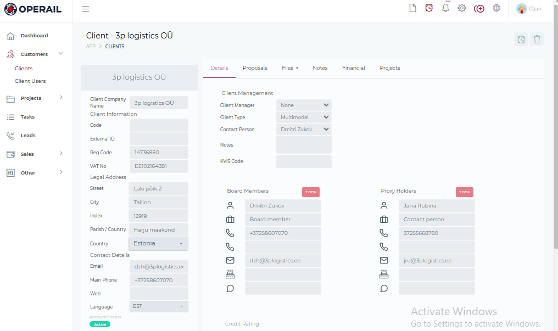Open the settings gear icon
This screenshot has width=558, height=331.
tap(462, 8)
